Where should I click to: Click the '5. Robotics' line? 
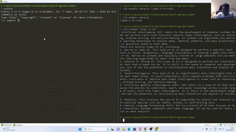click(177, 100)
